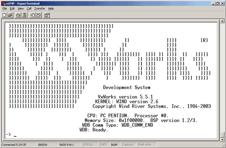
Task: Click the scroll down arrow
Action: [x=222, y=139]
